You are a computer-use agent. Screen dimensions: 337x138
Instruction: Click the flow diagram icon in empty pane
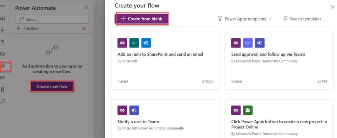(52, 50)
